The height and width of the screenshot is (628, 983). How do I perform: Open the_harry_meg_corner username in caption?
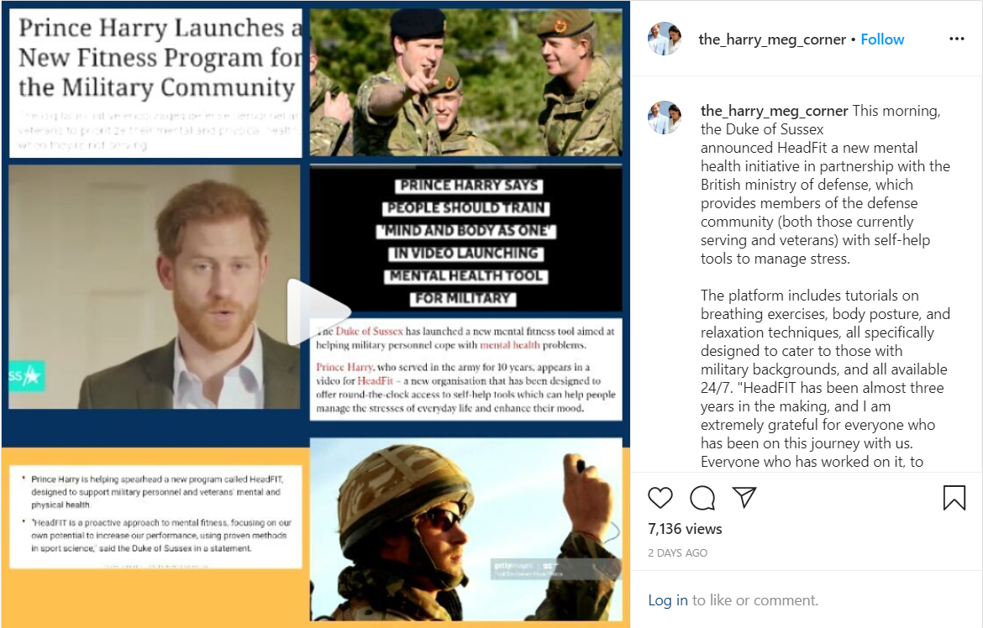click(775, 111)
